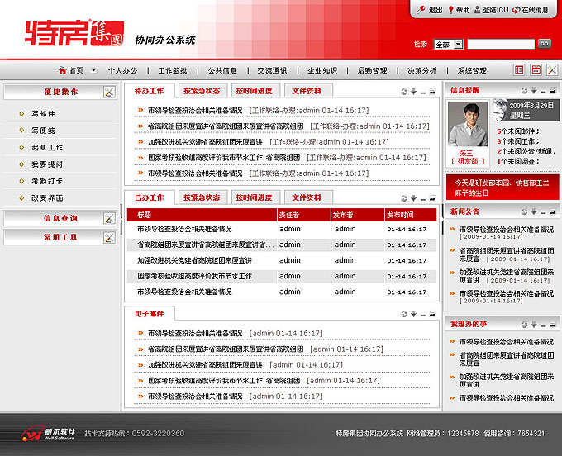The image size is (562, 456).
Task: Switch to the two-column layout icon
Action: click(x=519, y=71)
